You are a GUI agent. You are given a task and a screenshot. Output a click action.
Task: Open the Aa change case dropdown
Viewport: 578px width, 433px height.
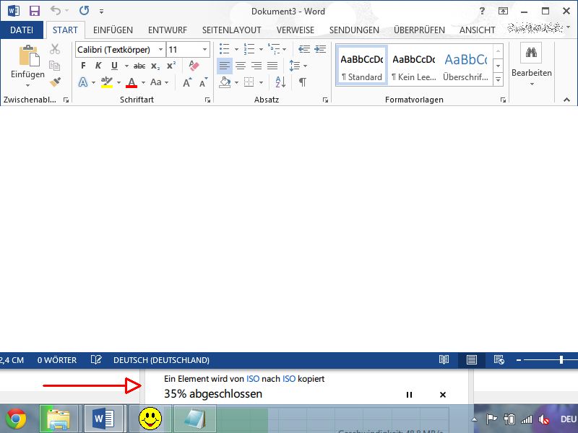pos(159,82)
